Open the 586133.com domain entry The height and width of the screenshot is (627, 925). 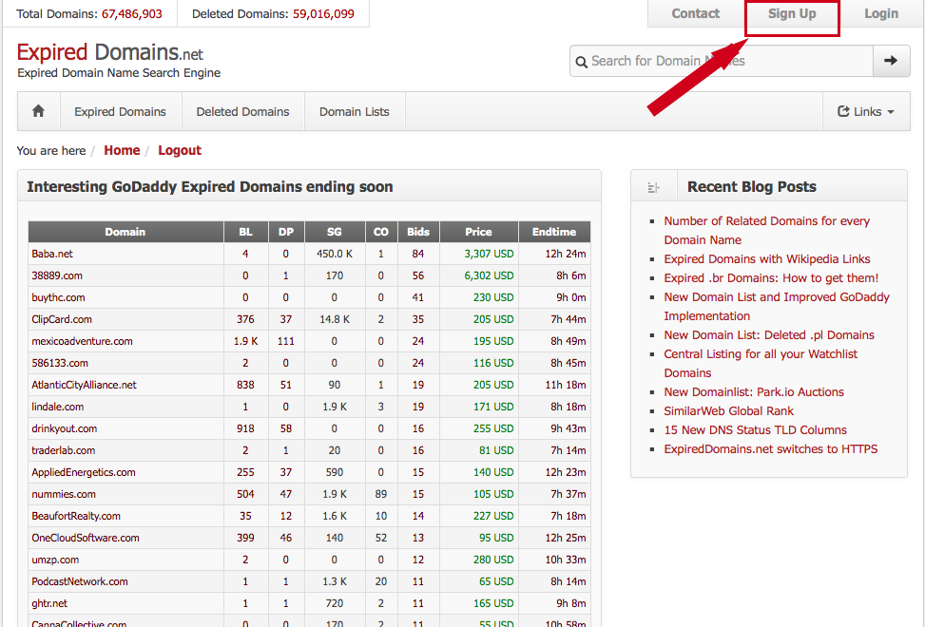pyautogui.click(x=60, y=362)
